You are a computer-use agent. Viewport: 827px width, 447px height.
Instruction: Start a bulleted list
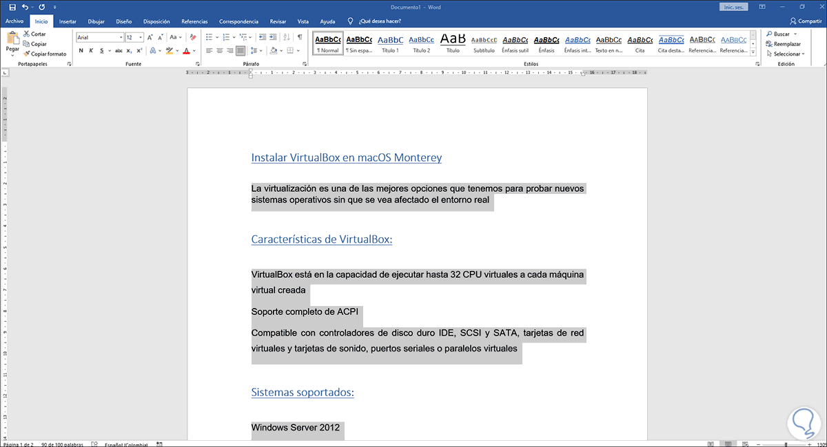210,37
